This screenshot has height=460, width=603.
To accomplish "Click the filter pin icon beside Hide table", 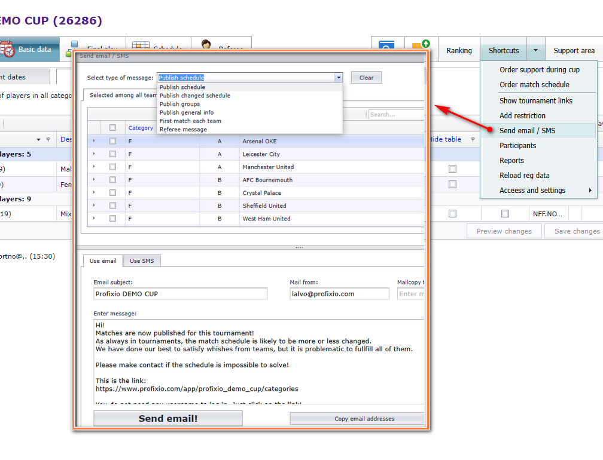I will [473, 140].
